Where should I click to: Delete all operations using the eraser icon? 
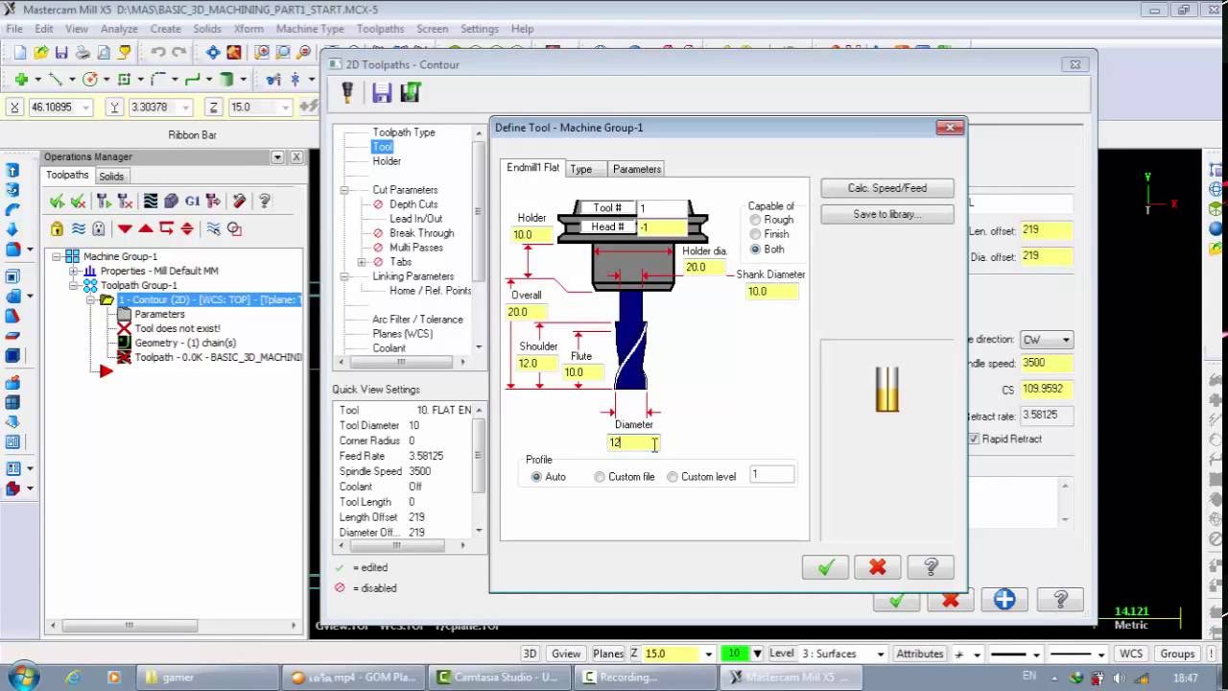click(x=239, y=201)
